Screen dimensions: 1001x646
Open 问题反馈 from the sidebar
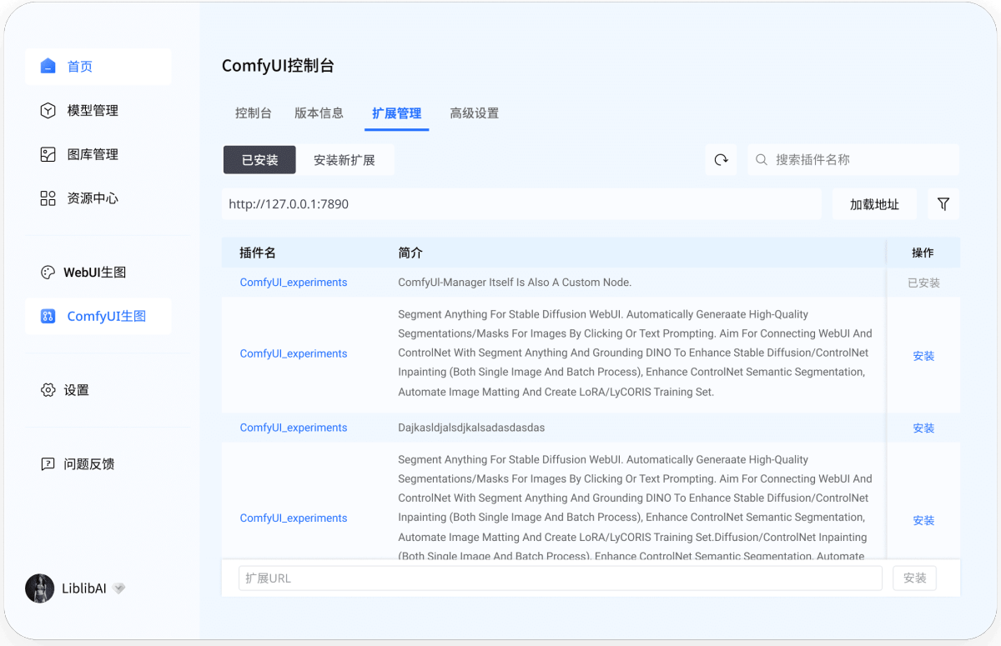click(89, 464)
